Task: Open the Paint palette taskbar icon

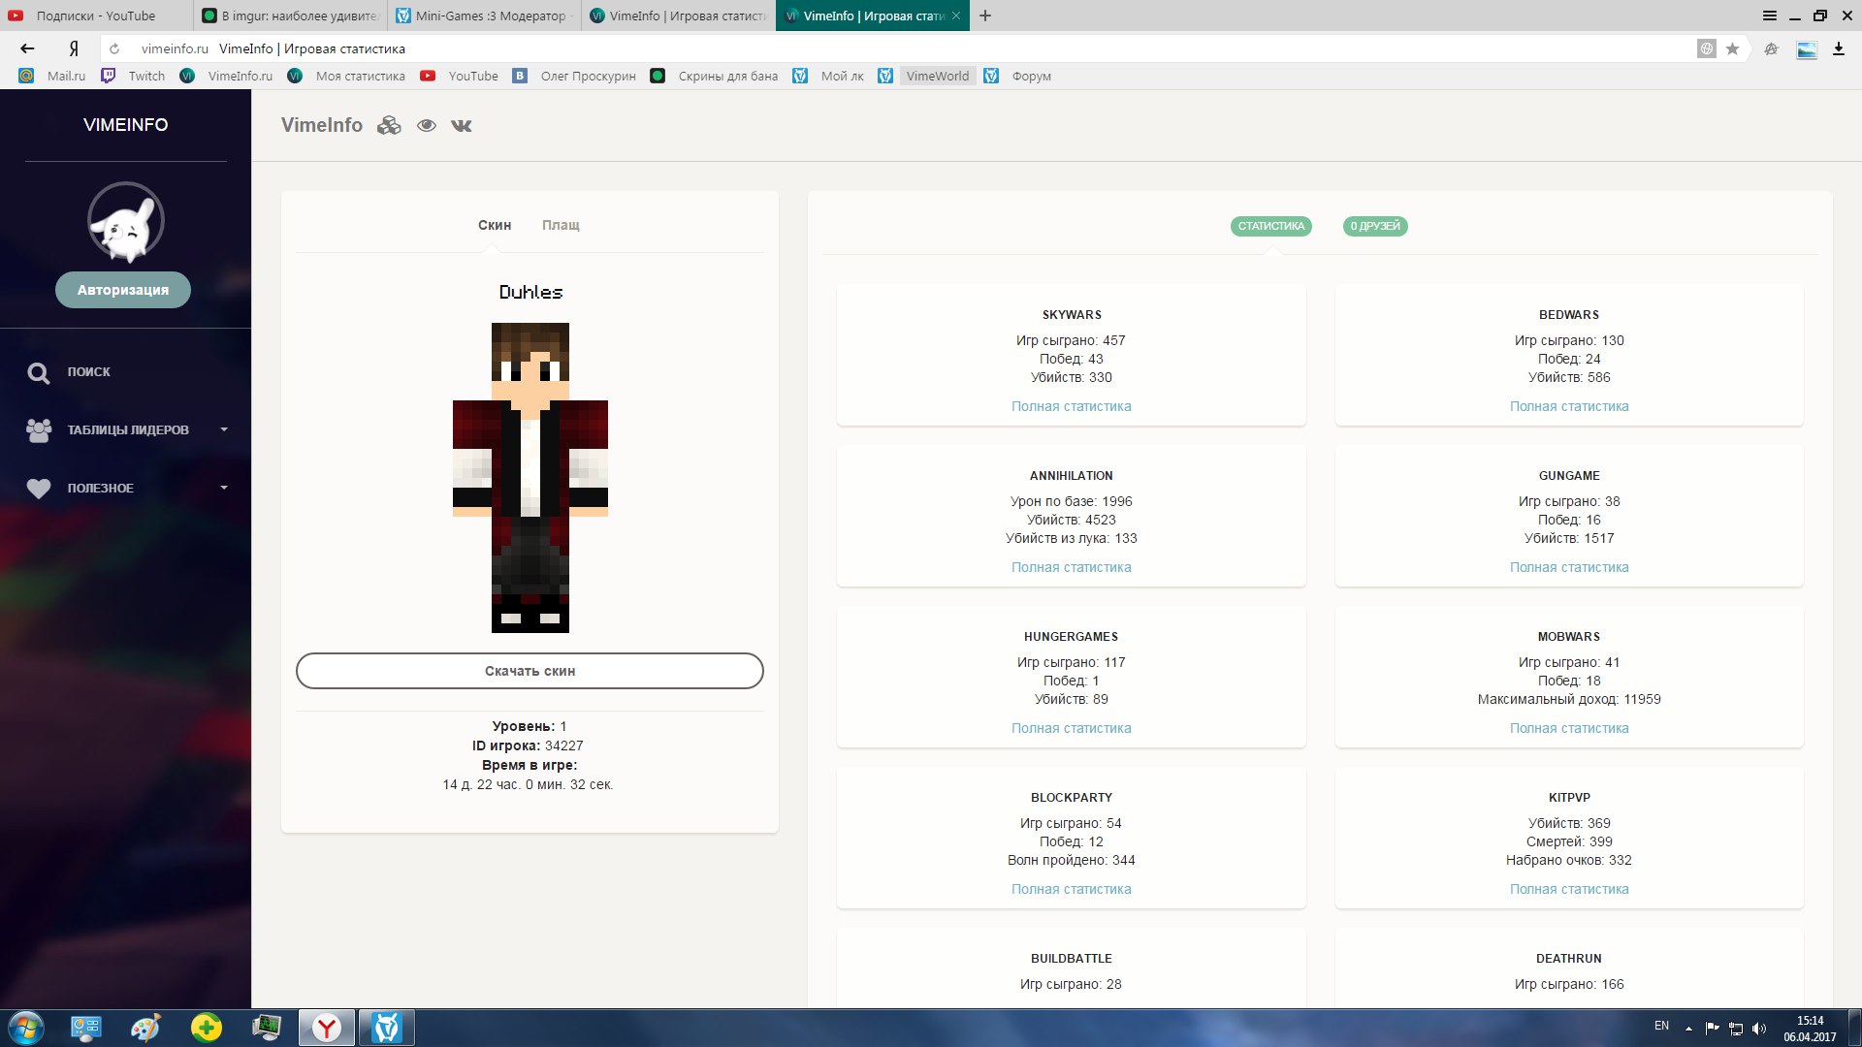Action: (145, 1028)
